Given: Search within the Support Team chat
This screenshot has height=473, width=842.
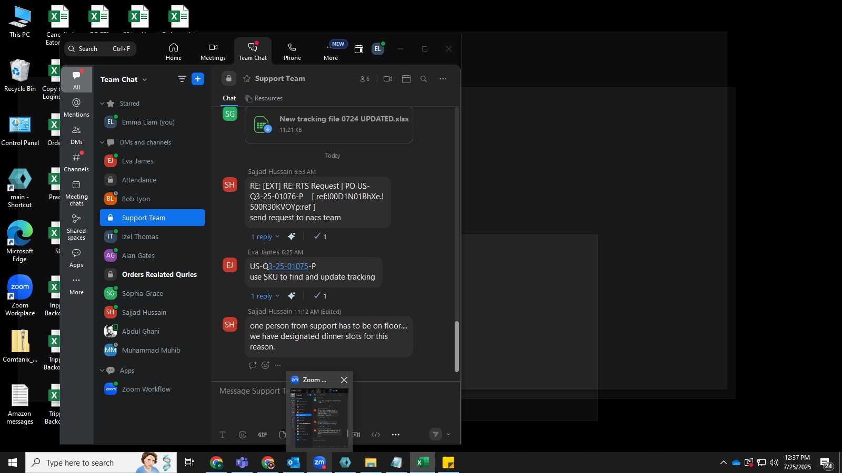Looking at the screenshot, I should 424,79.
